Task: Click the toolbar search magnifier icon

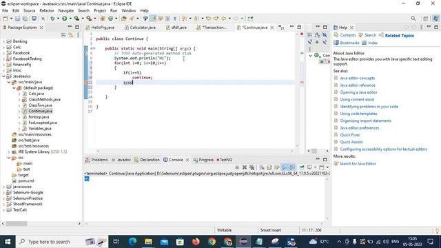Action: pos(413,19)
